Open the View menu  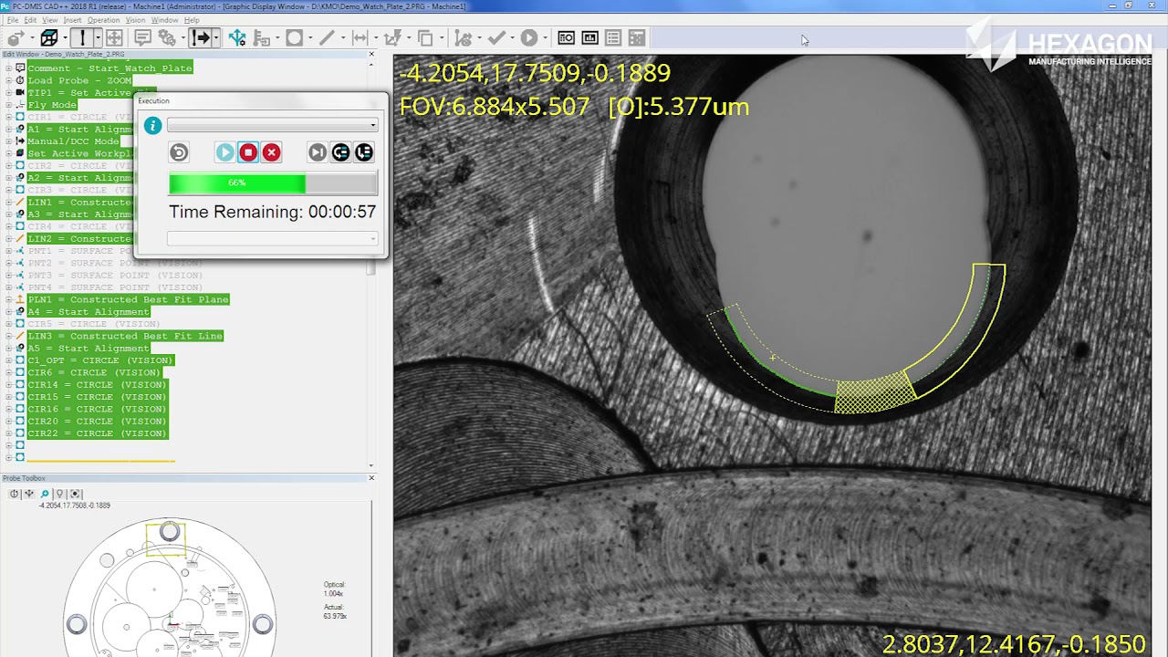(50, 20)
